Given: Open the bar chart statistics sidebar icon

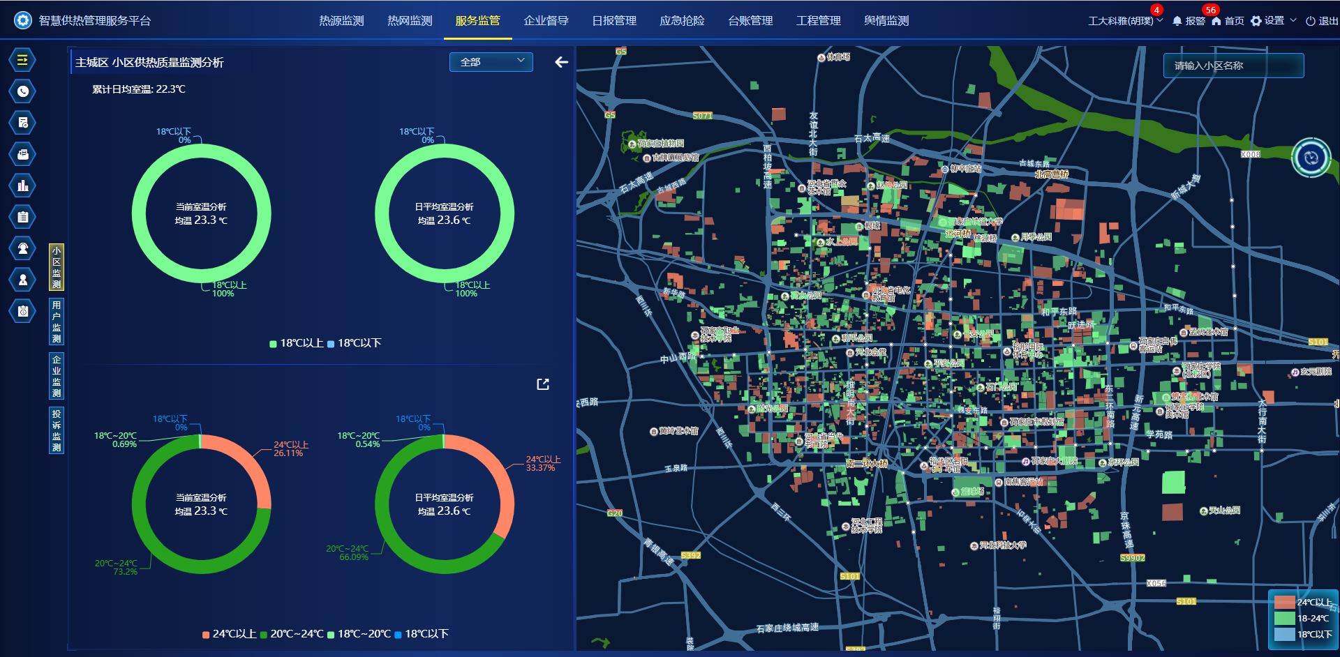Looking at the screenshot, I should 22,186.
